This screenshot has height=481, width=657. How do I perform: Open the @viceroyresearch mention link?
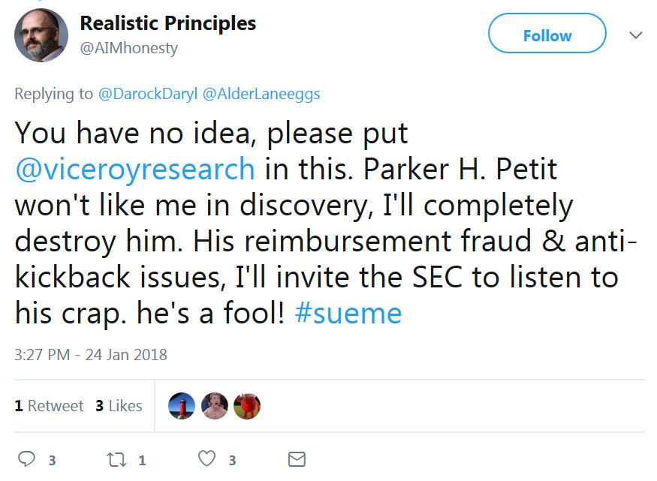(135, 169)
